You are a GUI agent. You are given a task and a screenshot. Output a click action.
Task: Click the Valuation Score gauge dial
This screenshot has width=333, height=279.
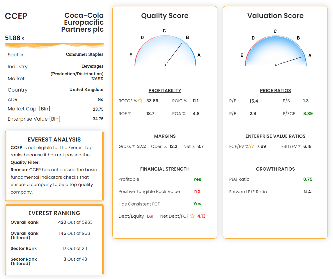[276, 51]
